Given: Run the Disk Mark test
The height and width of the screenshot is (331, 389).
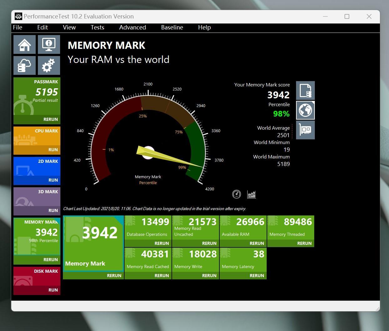Looking at the screenshot, I should coord(53,290).
